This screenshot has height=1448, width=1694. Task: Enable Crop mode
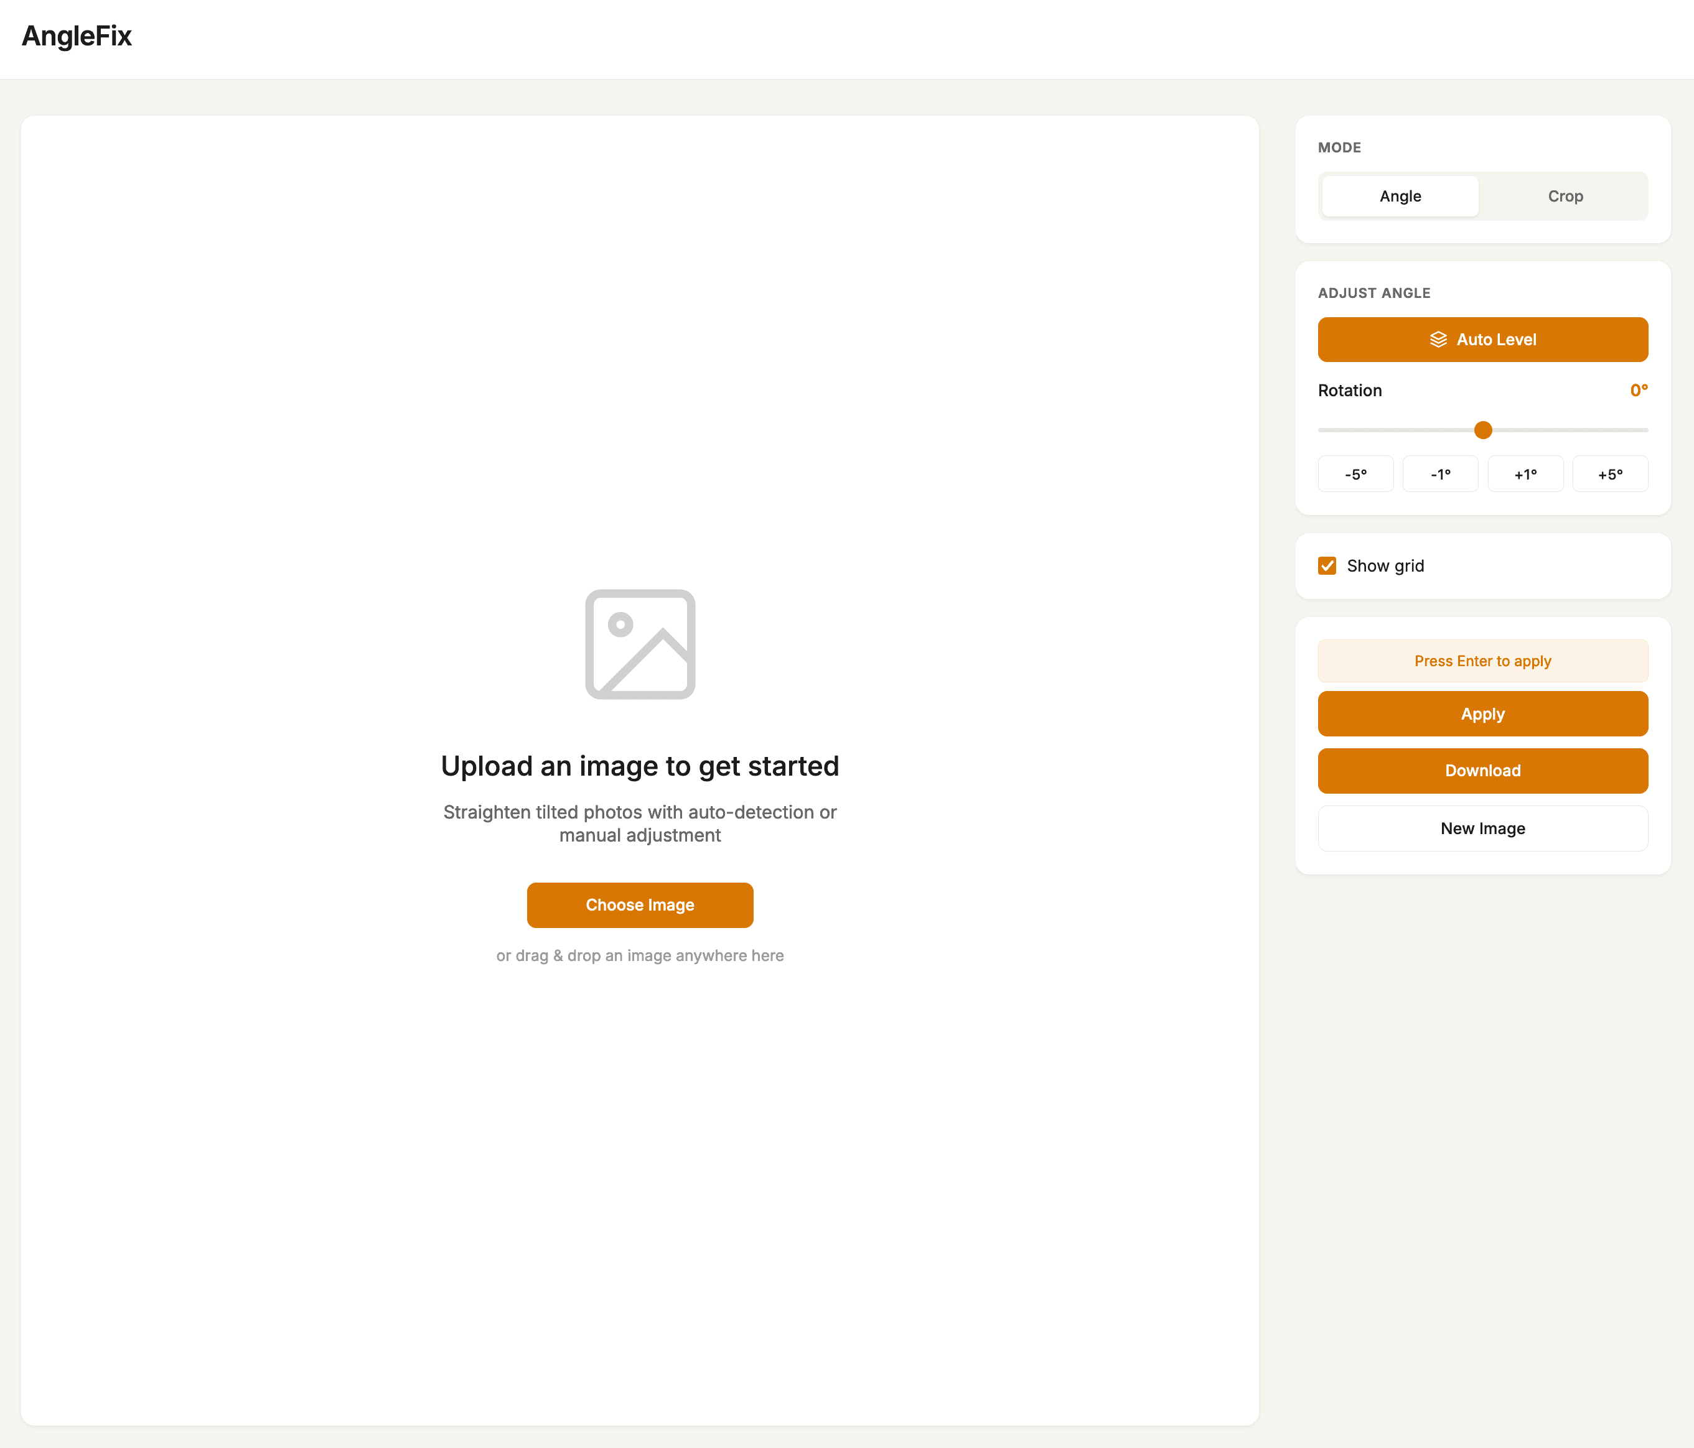tap(1565, 196)
